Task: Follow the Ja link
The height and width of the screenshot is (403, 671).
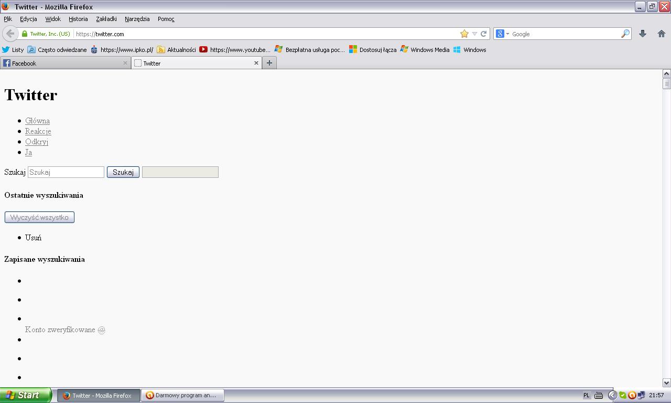Action: pos(28,152)
